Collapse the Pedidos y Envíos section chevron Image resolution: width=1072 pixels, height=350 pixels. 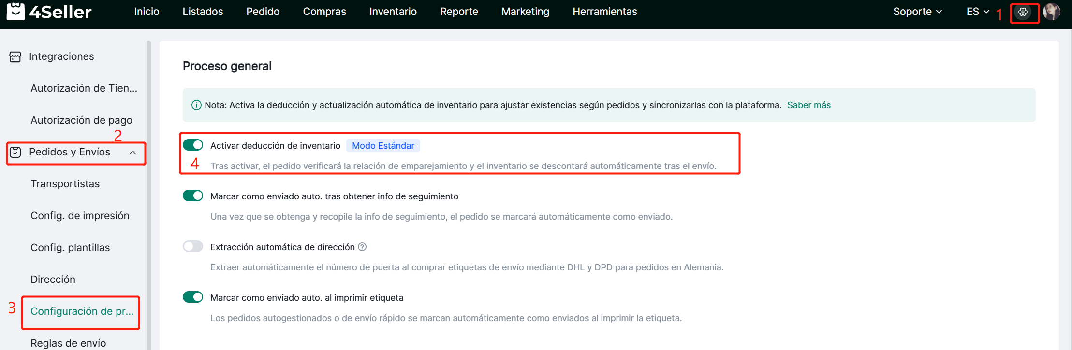(133, 153)
